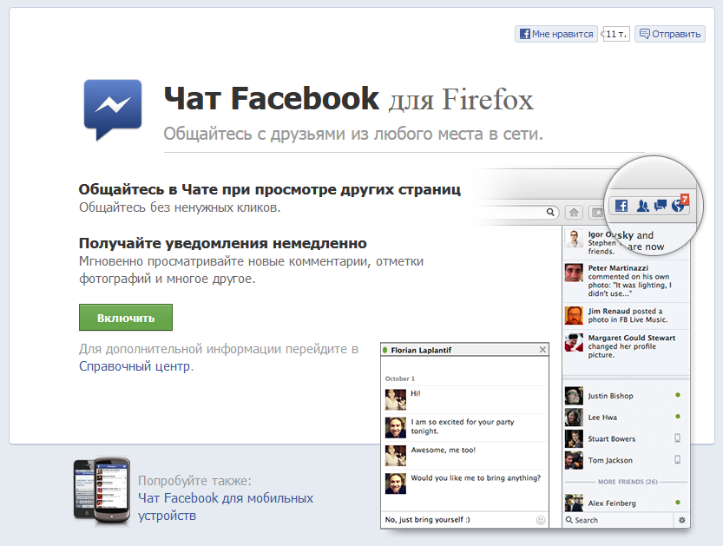The height and width of the screenshot is (546, 723).
Task: Click online green dot next to Justin Bishop
Action: [678, 395]
